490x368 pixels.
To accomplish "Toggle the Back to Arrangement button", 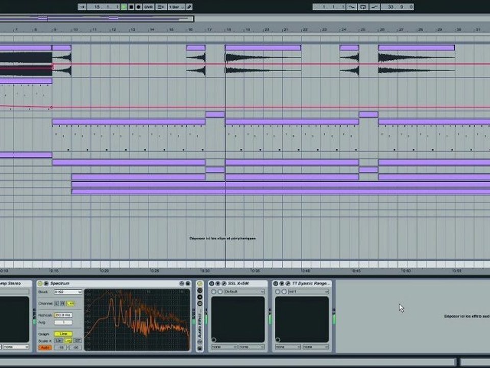I will click(161, 7).
